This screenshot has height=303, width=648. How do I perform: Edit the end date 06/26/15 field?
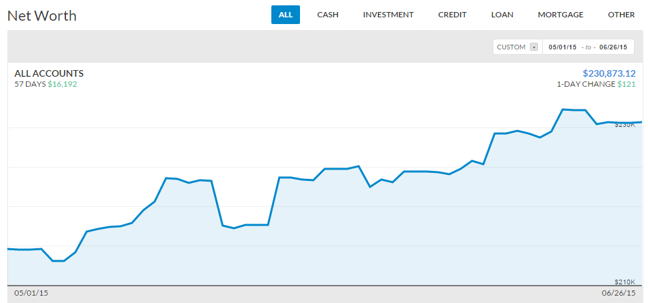click(x=613, y=47)
